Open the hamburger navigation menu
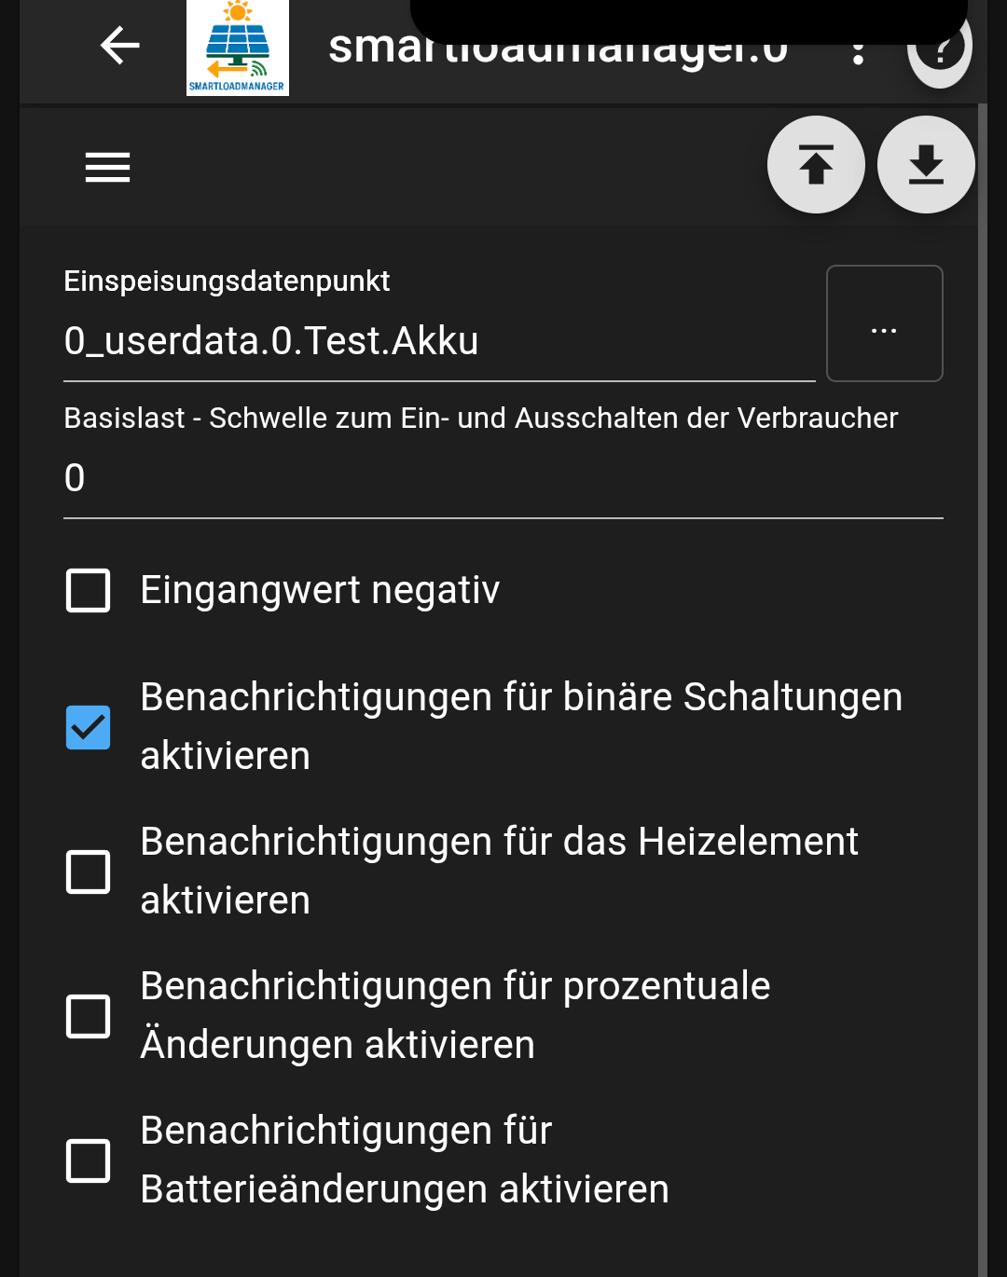1007x1277 pixels. point(107,168)
